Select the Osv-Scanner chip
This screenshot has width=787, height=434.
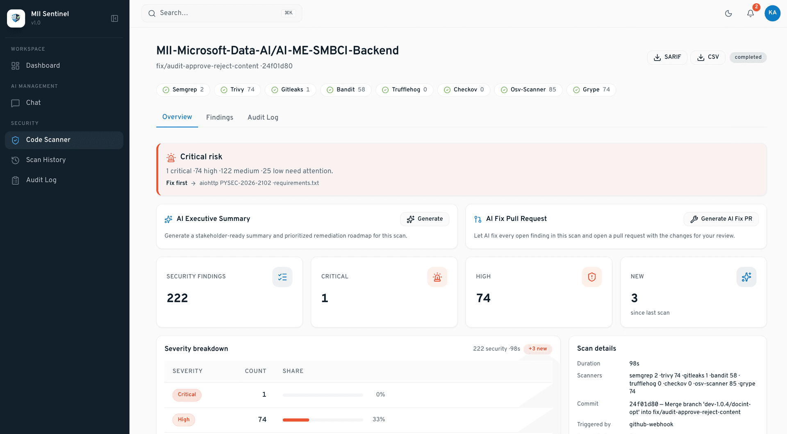click(528, 90)
